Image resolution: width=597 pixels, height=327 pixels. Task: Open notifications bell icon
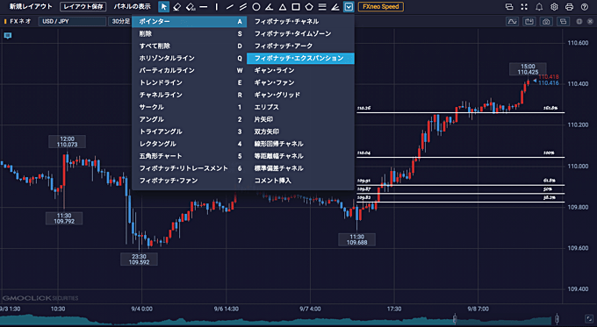pyautogui.click(x=539, y=7)
